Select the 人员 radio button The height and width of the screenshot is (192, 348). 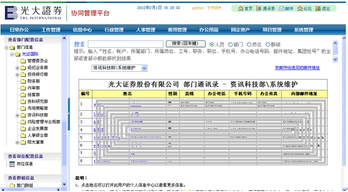pos(212,44)
